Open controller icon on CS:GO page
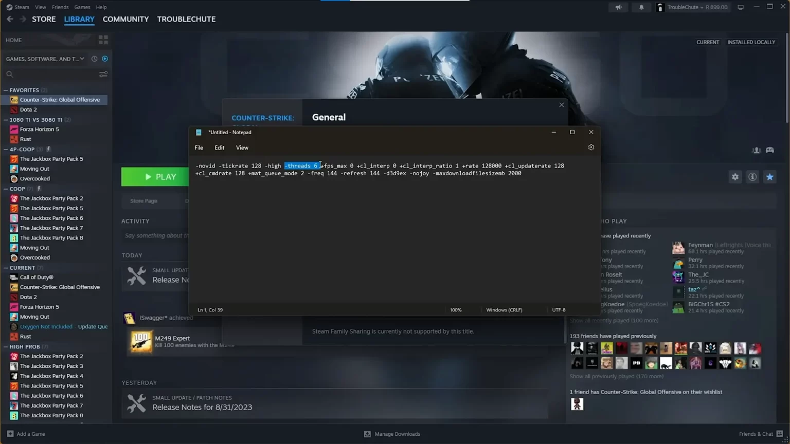Screen dimensions: 790x444 click(x=769, y=150)
